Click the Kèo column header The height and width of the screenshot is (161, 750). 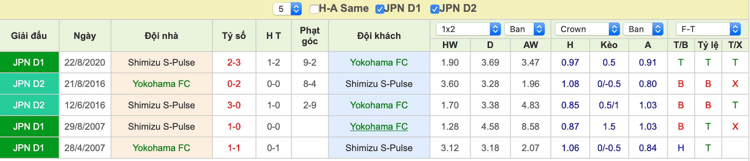click(x=609, y=45)
